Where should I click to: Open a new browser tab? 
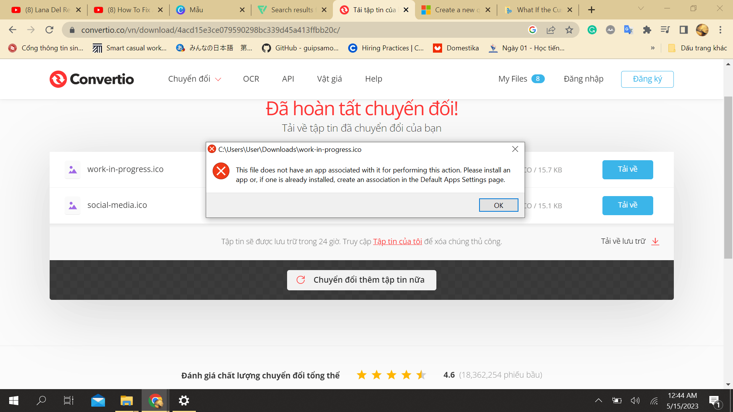591,10
